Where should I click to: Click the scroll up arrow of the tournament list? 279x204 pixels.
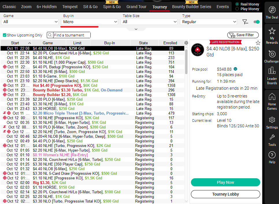point(186,48)
